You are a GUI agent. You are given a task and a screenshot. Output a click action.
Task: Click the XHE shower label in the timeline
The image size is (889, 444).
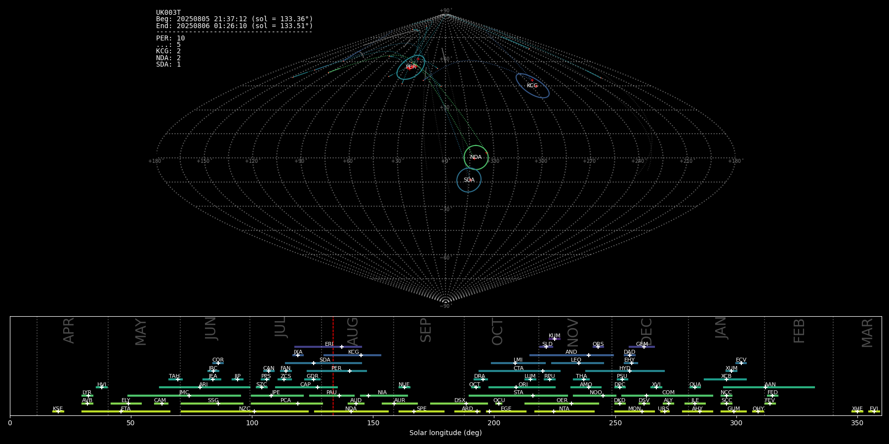point(857,409)
